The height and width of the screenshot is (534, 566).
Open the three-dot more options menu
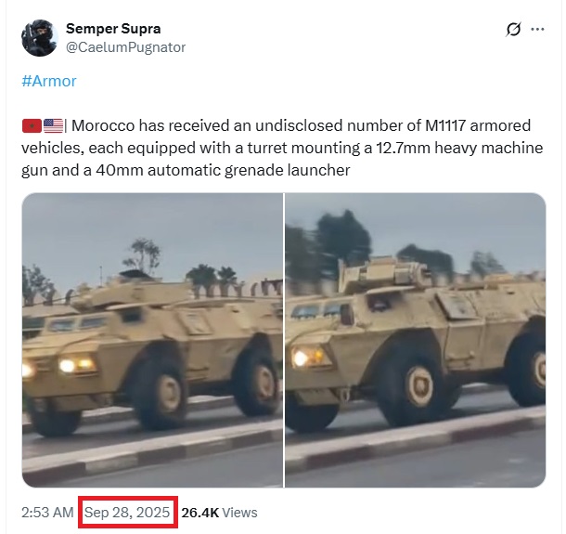pyautogui.click(x=537, y=30)
